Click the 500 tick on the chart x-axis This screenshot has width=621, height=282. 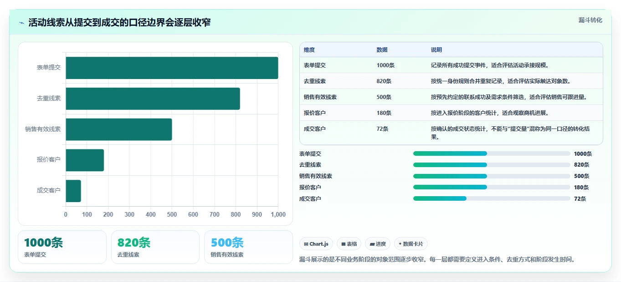coord(172,215)
